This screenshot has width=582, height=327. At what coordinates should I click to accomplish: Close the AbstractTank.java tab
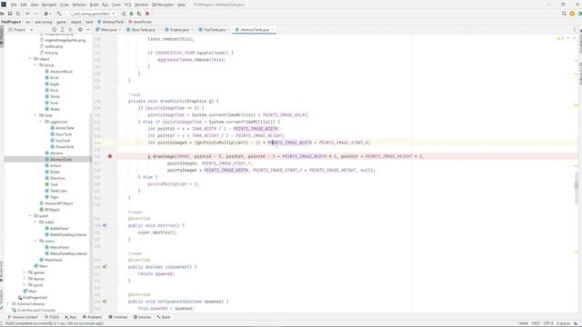pyautogui.click(x=273, y=30)
